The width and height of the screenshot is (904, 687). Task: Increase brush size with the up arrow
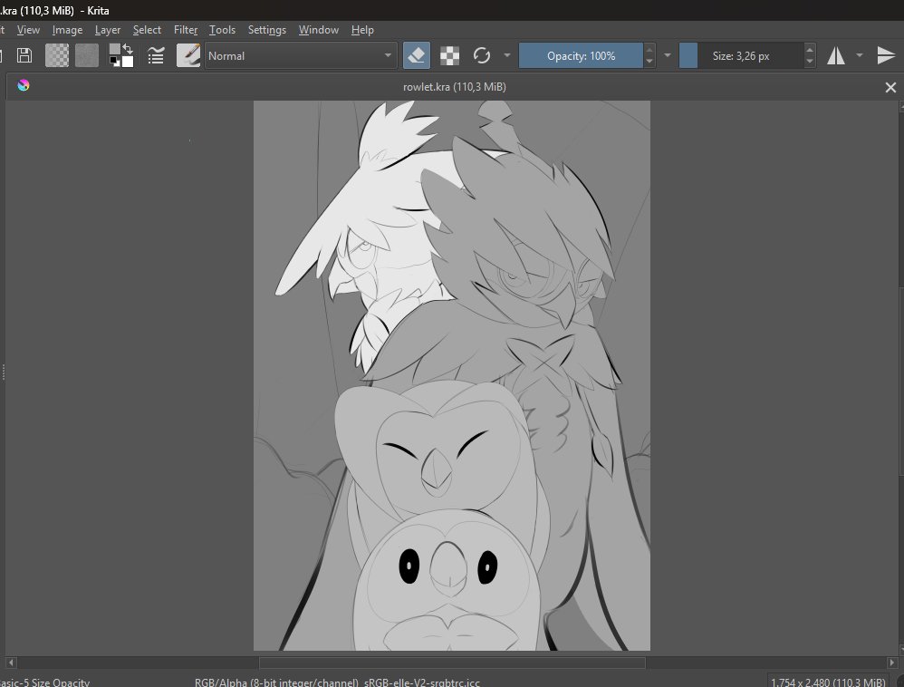coord(810,50)
